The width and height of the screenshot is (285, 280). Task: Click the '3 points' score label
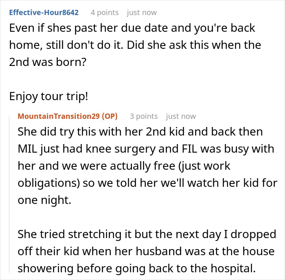tap(144, 116)
